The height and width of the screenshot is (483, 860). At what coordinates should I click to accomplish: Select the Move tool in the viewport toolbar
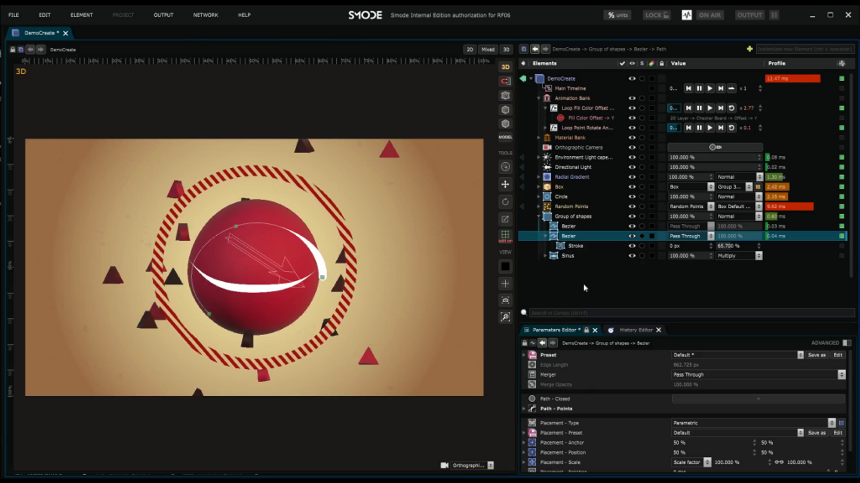tap(505, 184)
